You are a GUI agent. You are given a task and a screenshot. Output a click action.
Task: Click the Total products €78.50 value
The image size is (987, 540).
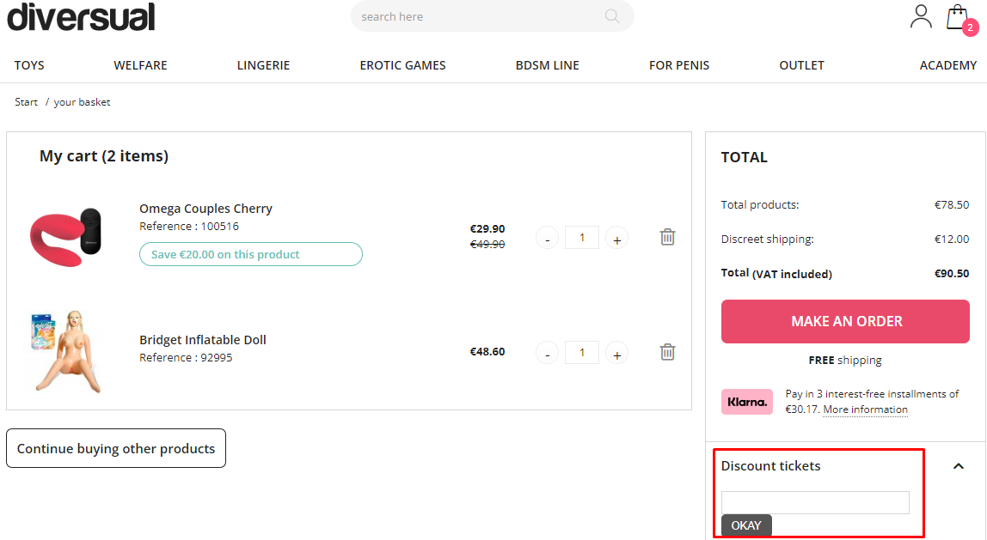click(952, 204)
